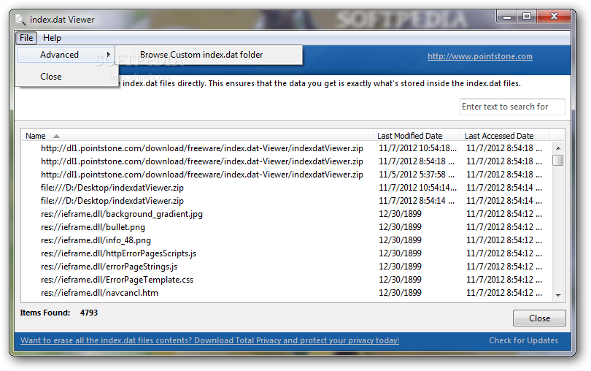The height and width of the screenshot is (371, 591).
Task: Select res://ieframe.dll/ErrorPageTemplate.css row
Action: click(x=287, y=280)
